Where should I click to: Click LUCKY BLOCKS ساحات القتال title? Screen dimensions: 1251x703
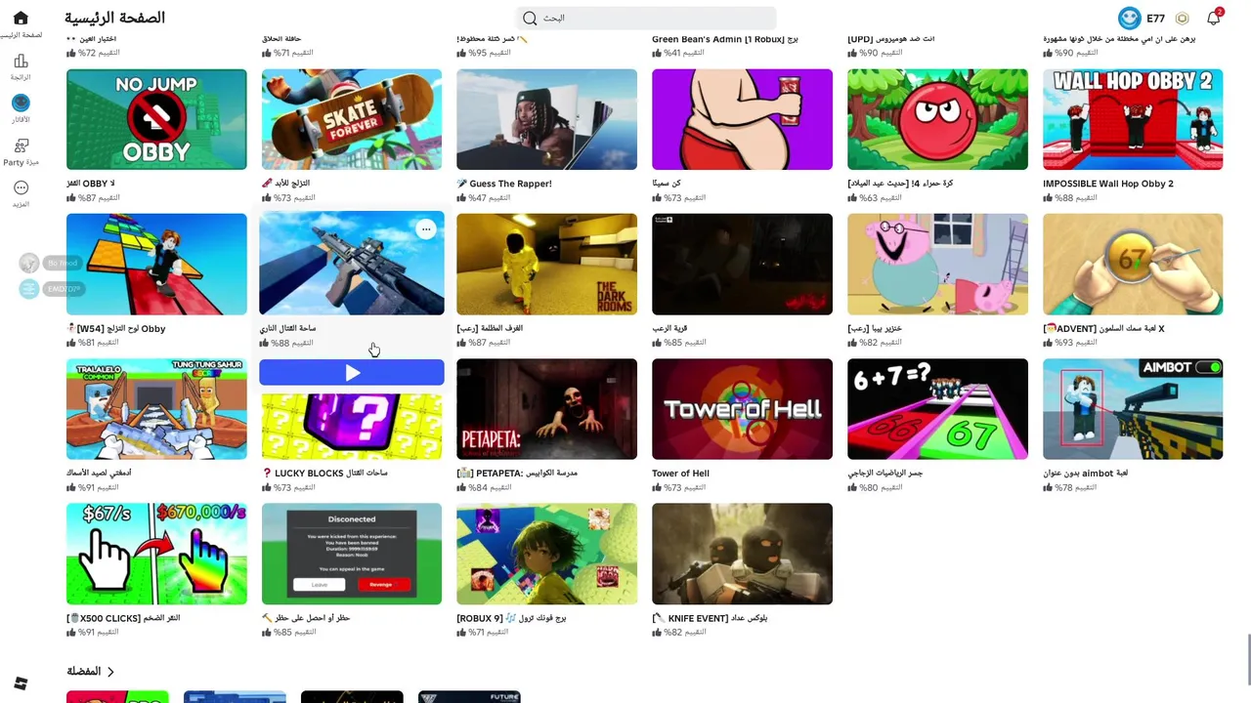[324, 474]
